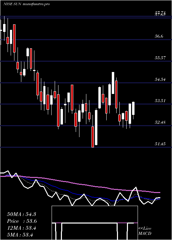
Task: Select the 56.6 price level label
Action: pos(159,36)
